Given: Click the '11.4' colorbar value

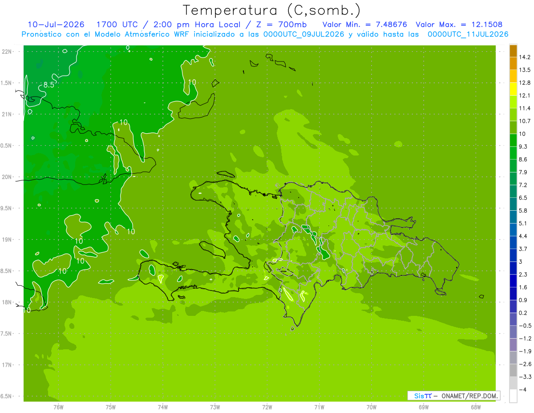Looking at the screenshot, I should click(x=525, y=108).
